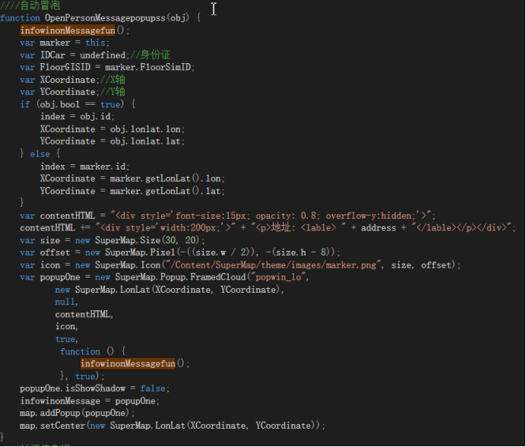Click the '//Y轴' comment
Viewport: 526px width, 447px height.
point(112,92)
